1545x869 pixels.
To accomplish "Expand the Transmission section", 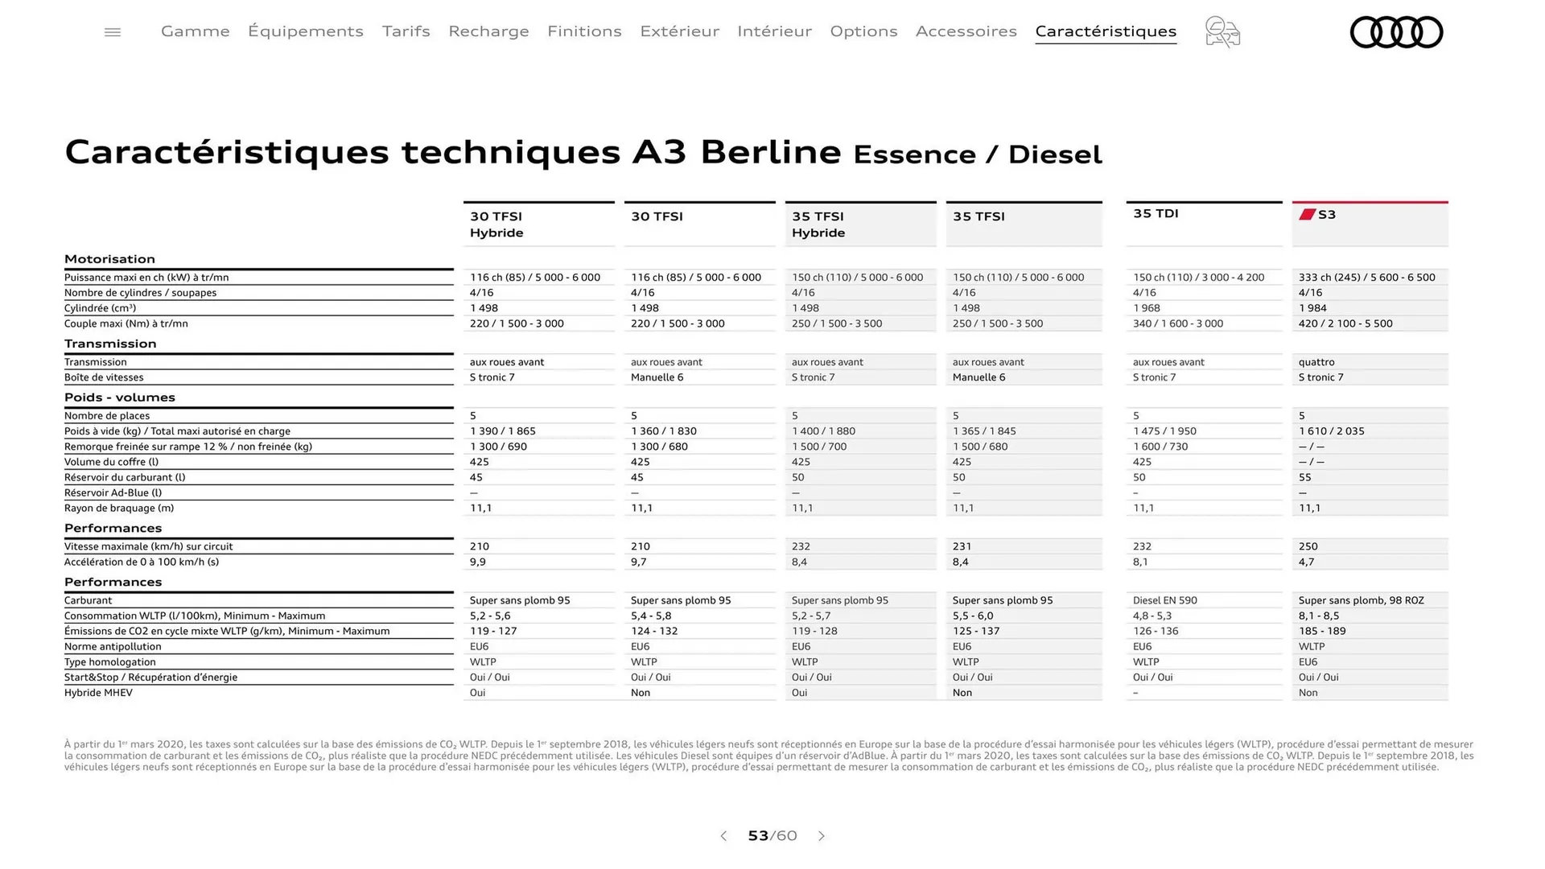I will 111,343.
